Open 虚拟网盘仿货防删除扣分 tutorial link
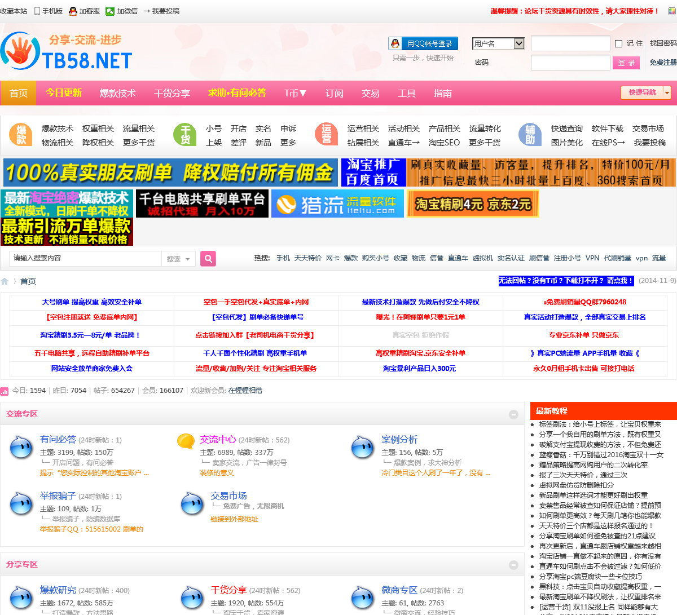This screenshot has height=615, width=677. (576, 485)
